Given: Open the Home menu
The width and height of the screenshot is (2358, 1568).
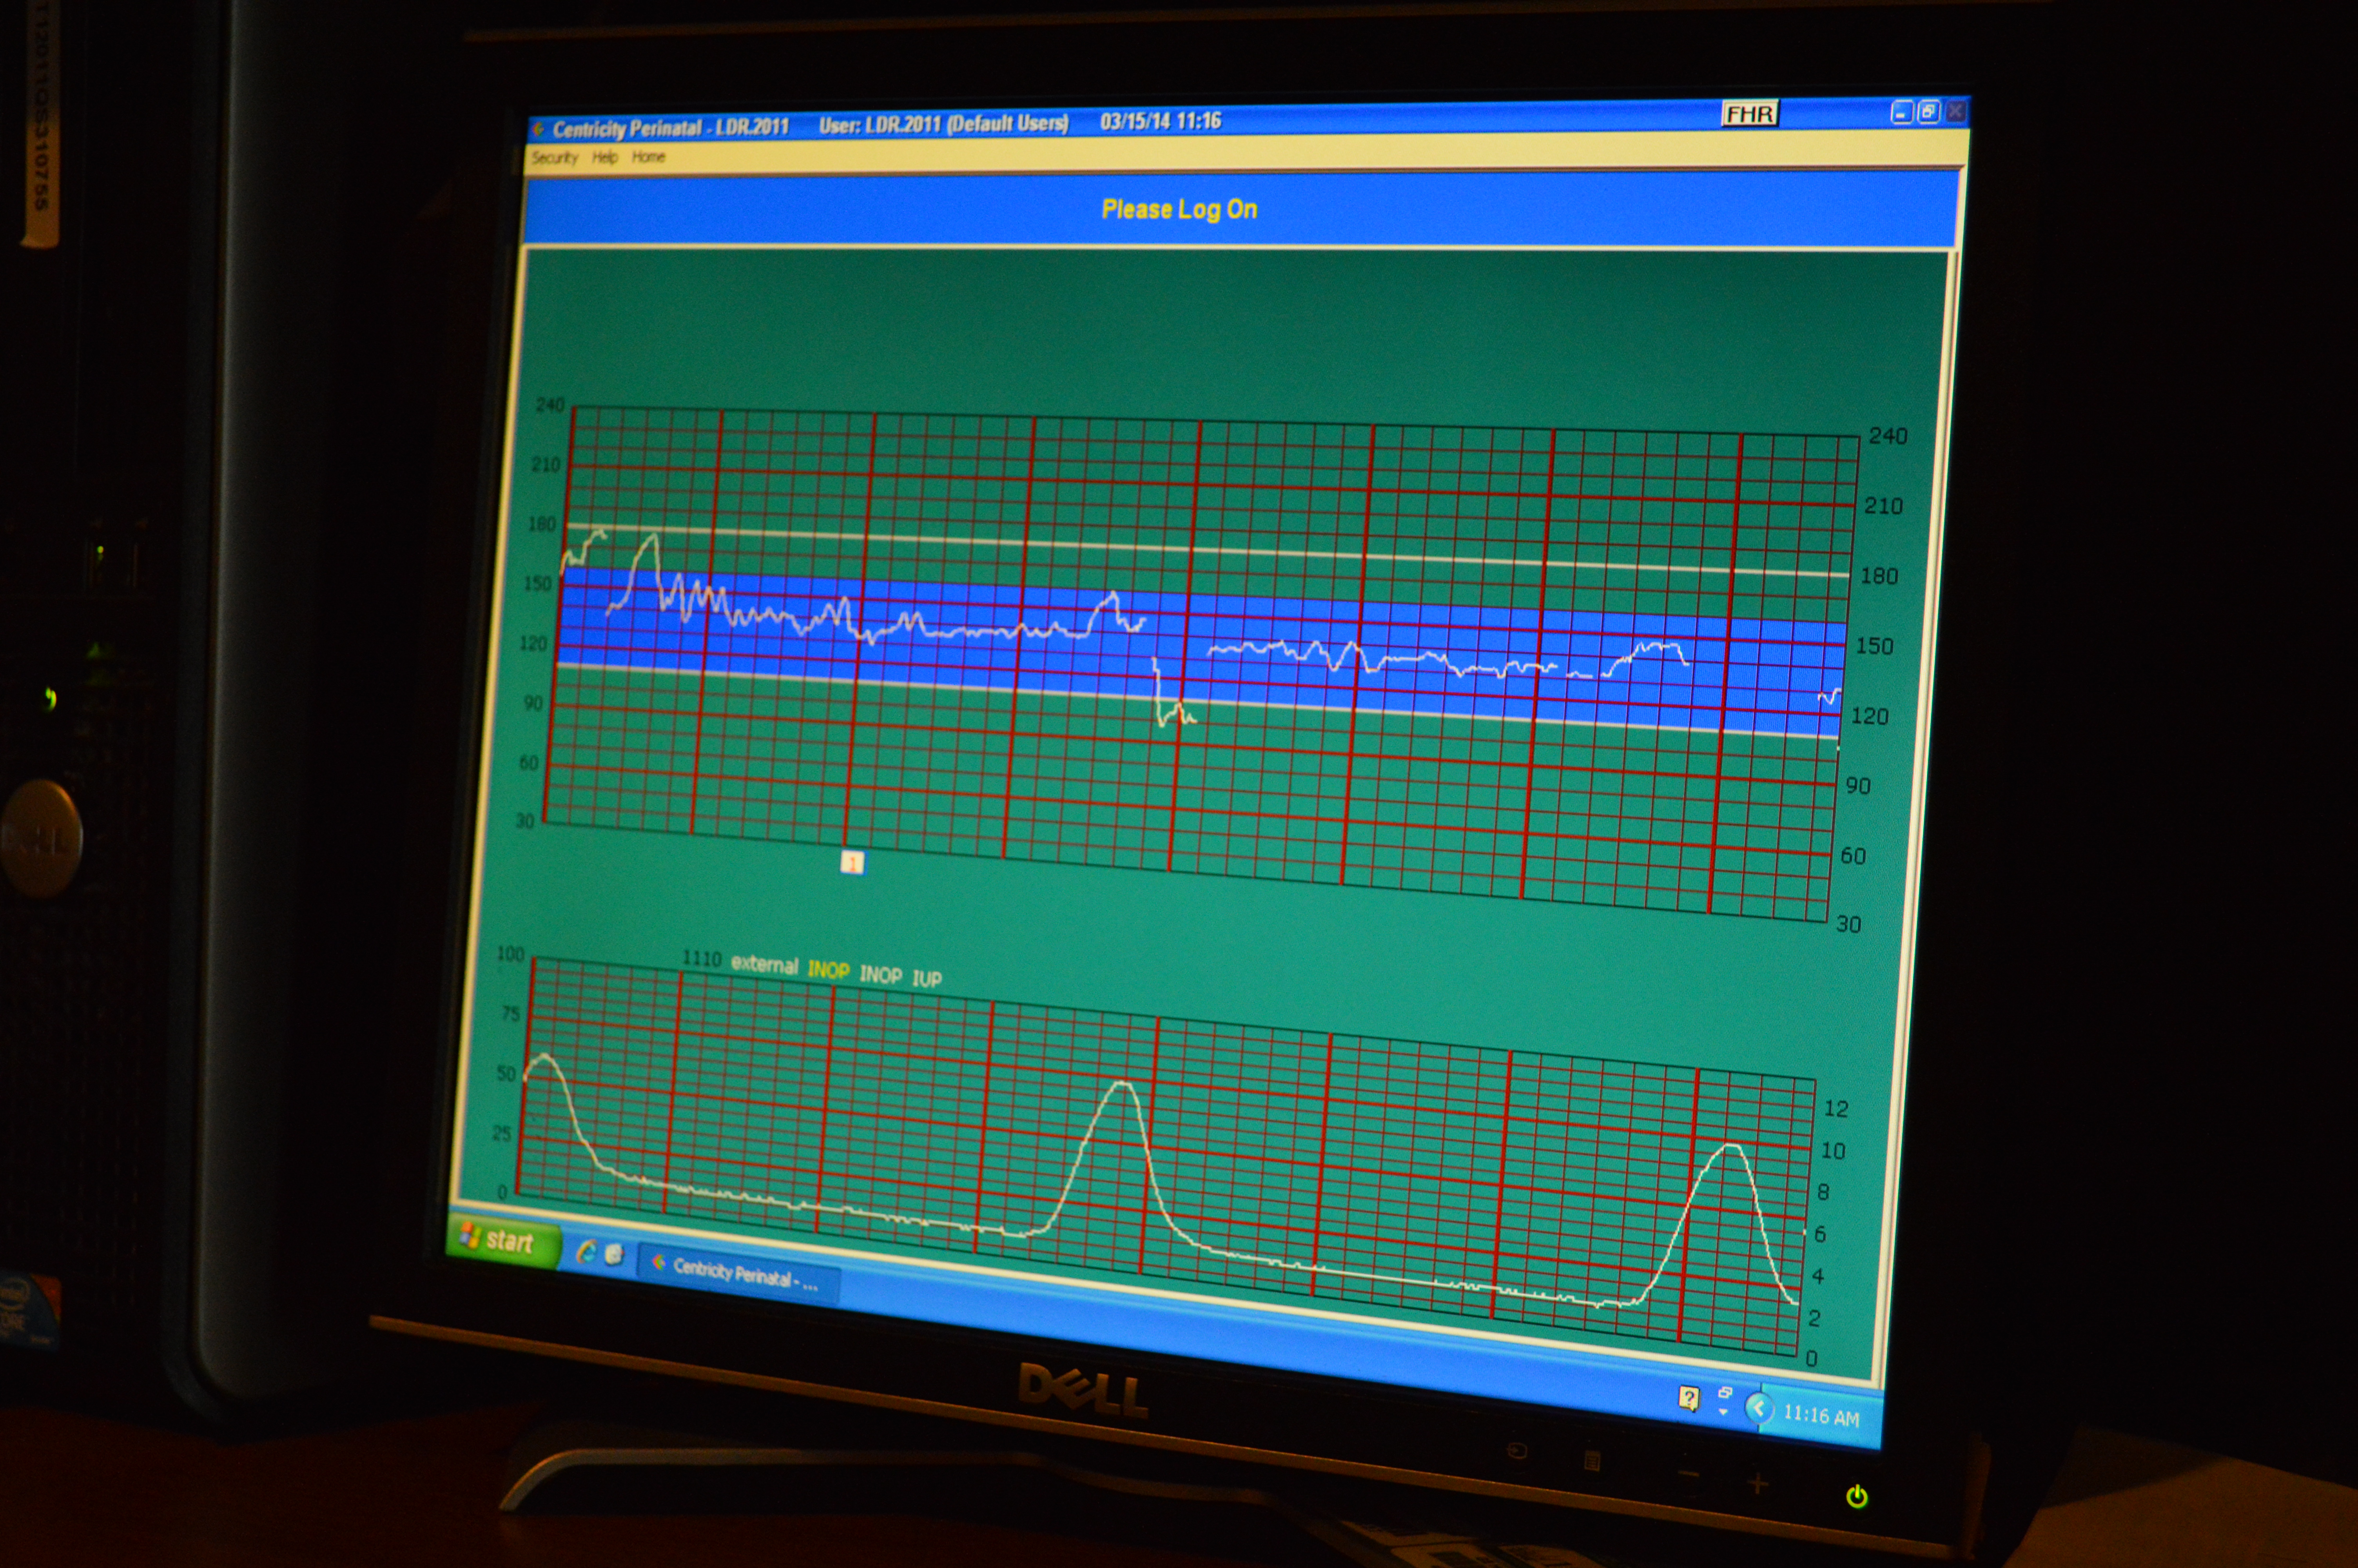Looking at the screenshot, I should 649,157.
